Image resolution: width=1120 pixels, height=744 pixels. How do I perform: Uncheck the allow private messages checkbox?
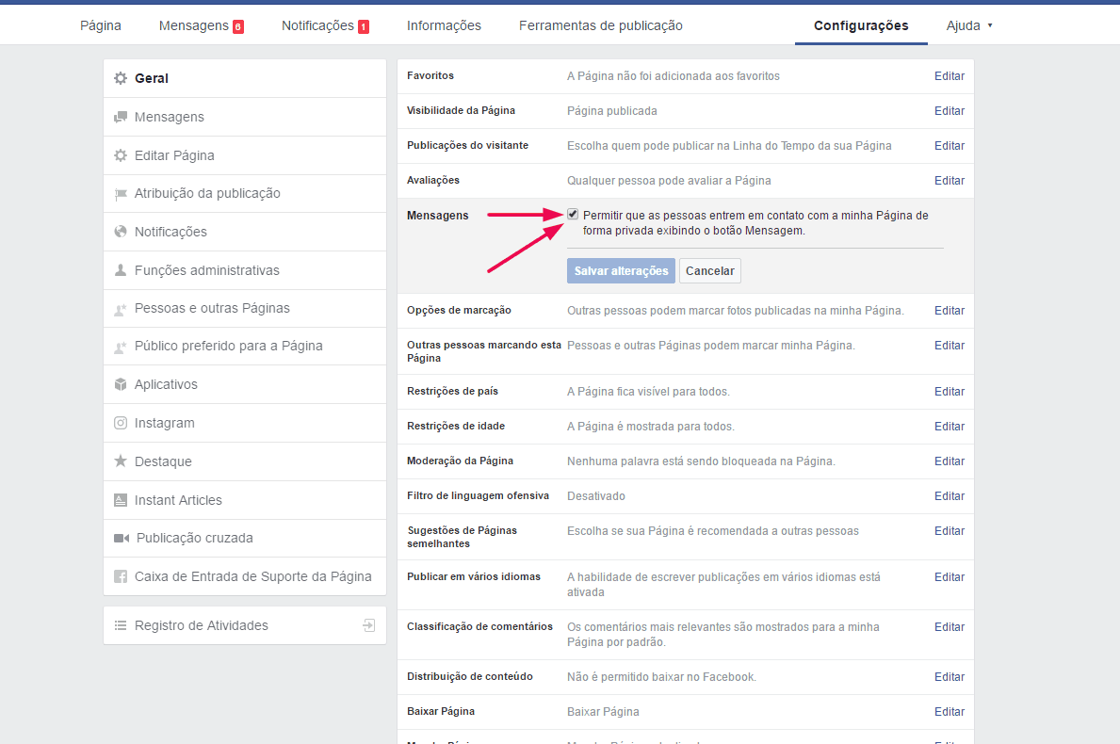573,214
